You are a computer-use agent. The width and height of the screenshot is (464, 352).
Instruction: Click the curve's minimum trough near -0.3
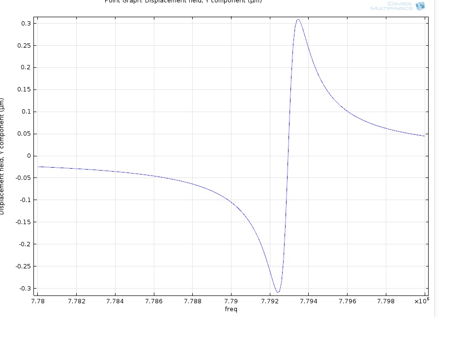point(278,292)
